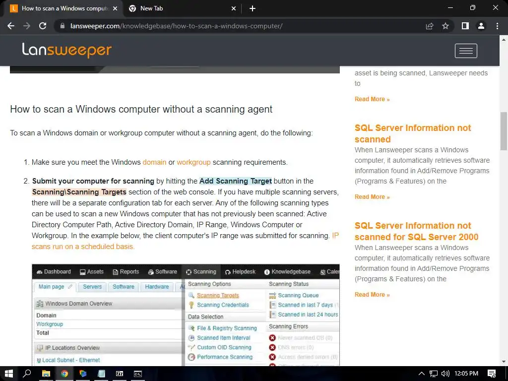Click 'Scanned in last 24 hours' entry

point(308,315)
